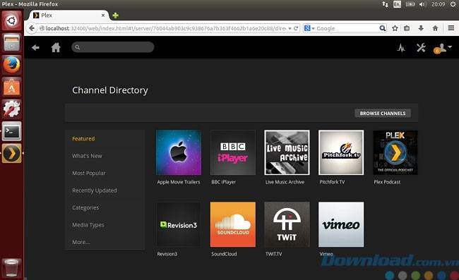Open the Trash in launcher
The width and height of the screenshot is (459, 280).
(x=12, y=268)
